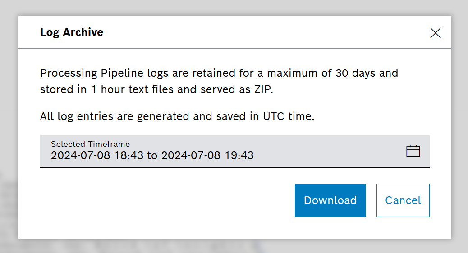Image resolution: width=468 pixels, height=253 pixels.
Task: Click the header divider line below the title
Action: pos(234,48)
